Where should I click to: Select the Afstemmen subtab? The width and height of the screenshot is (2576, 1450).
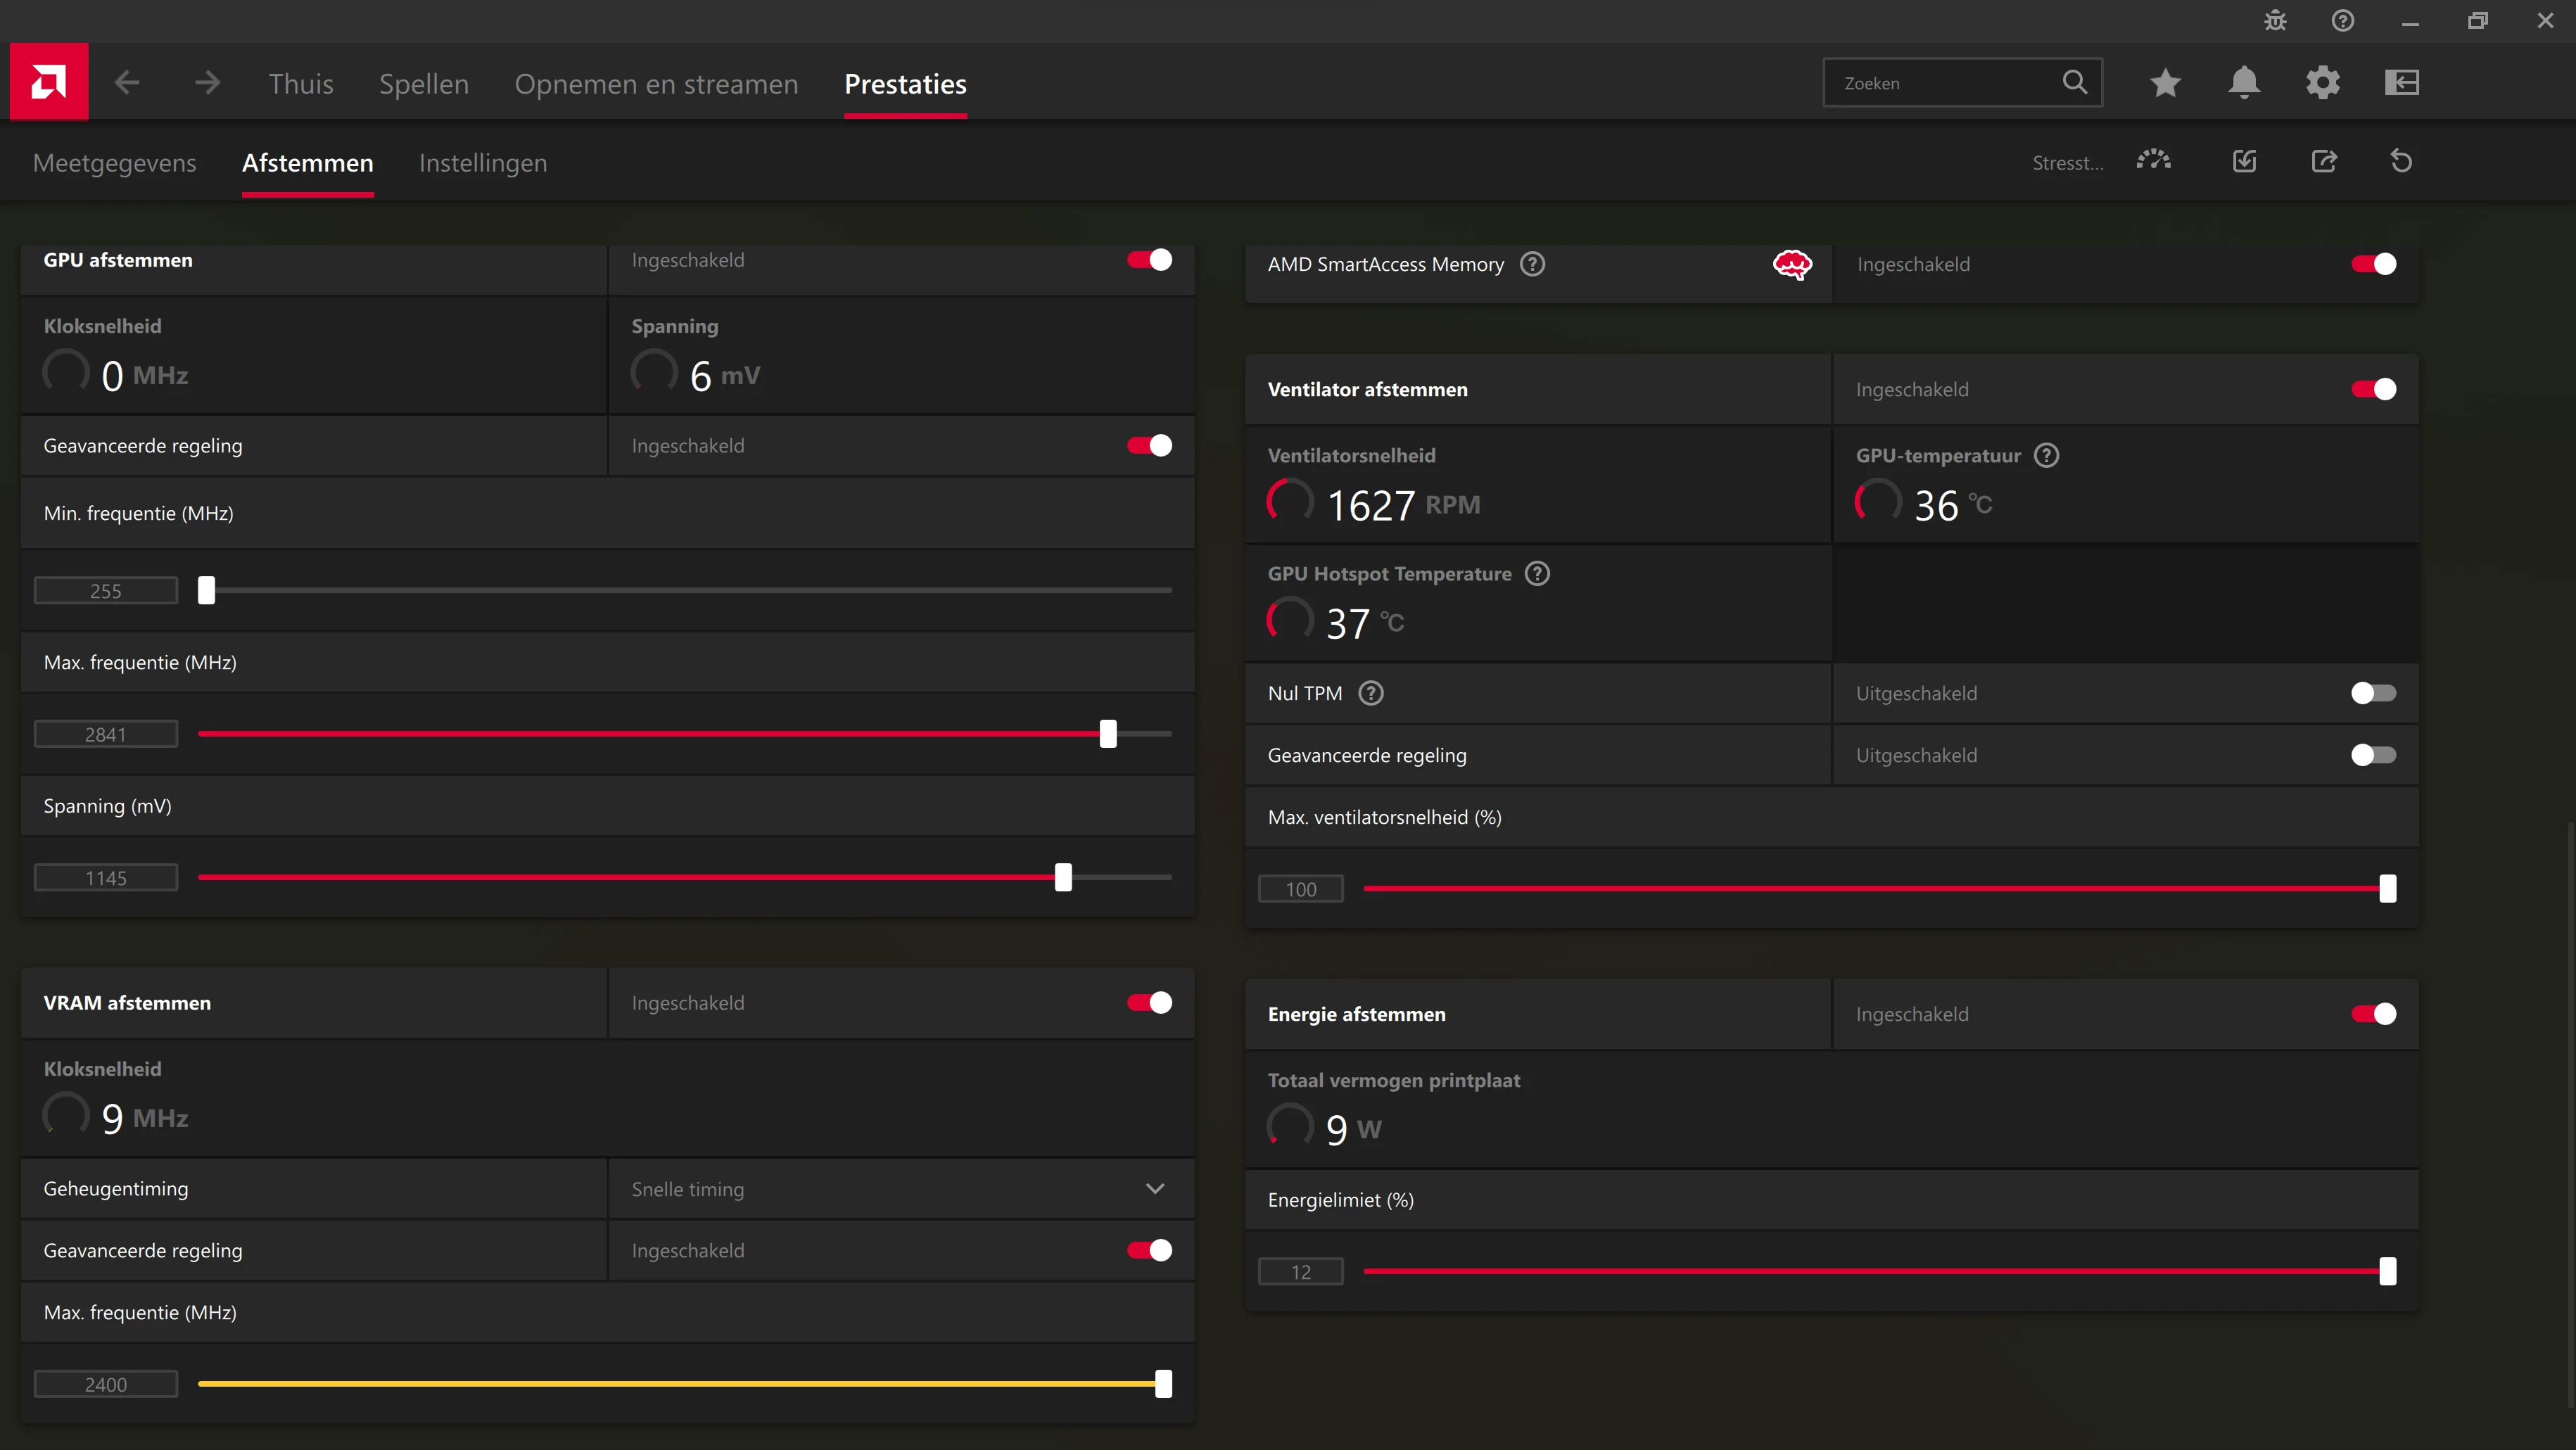tap(308, 163)
